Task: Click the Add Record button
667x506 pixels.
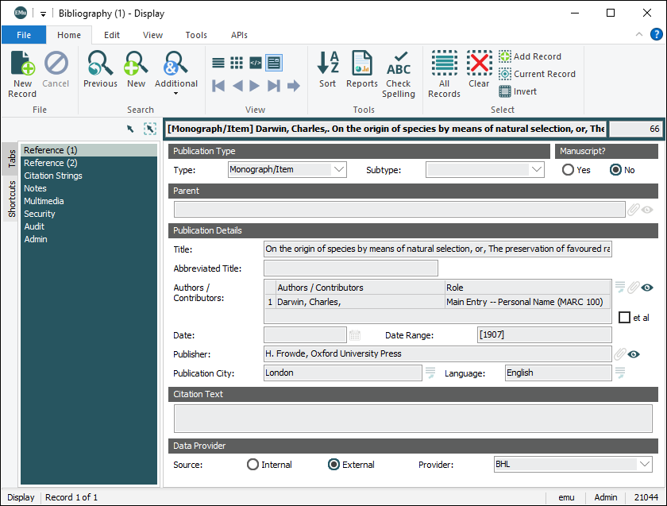Action: click(x=530, y=56)
